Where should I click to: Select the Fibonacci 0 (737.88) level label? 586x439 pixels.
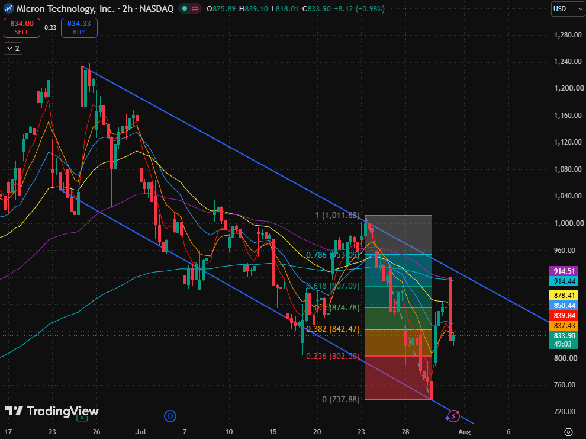coord(341,399)
